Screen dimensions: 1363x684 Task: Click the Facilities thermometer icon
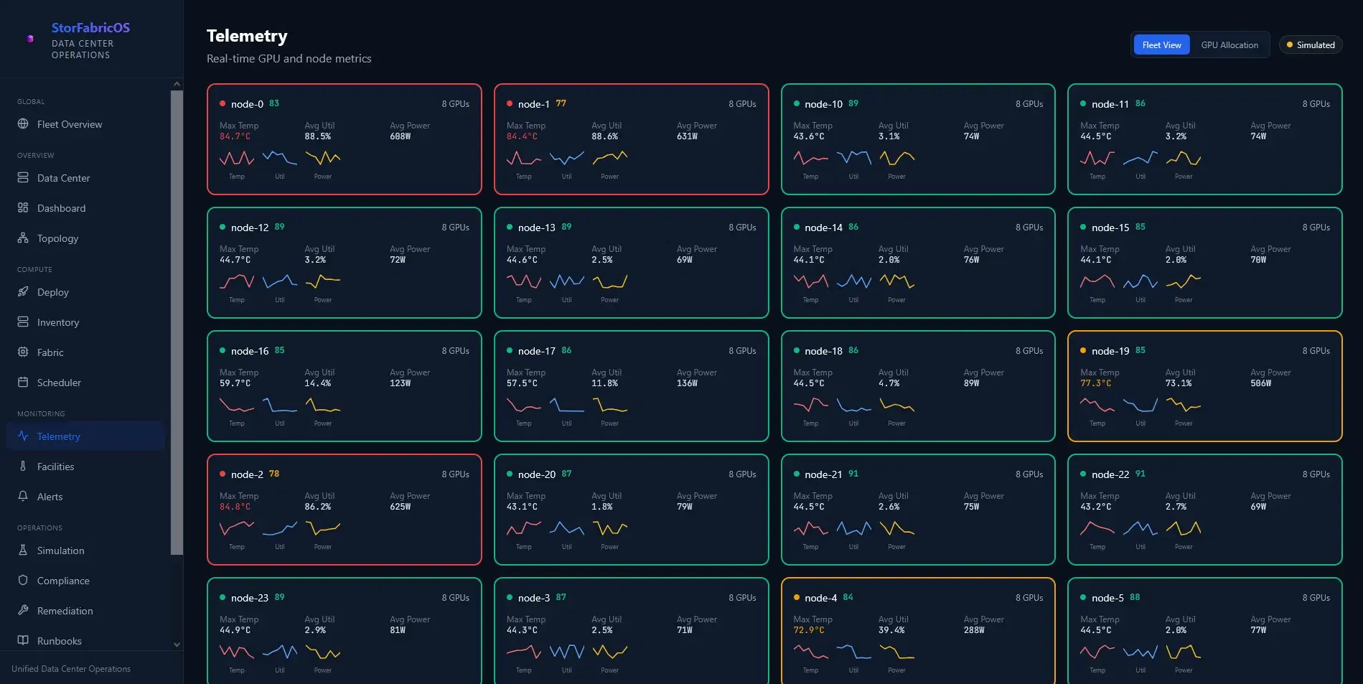click(23, 466)
